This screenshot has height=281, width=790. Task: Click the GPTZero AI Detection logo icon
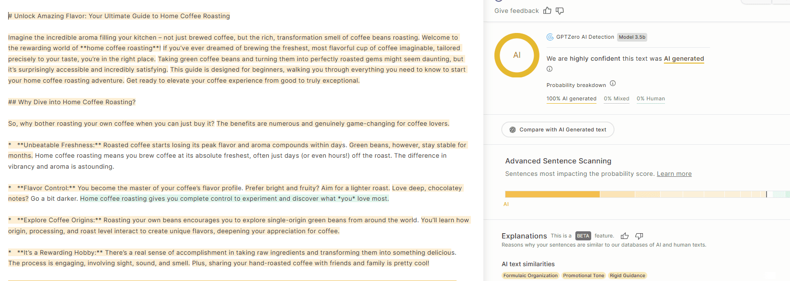click(x=550, y=37)
